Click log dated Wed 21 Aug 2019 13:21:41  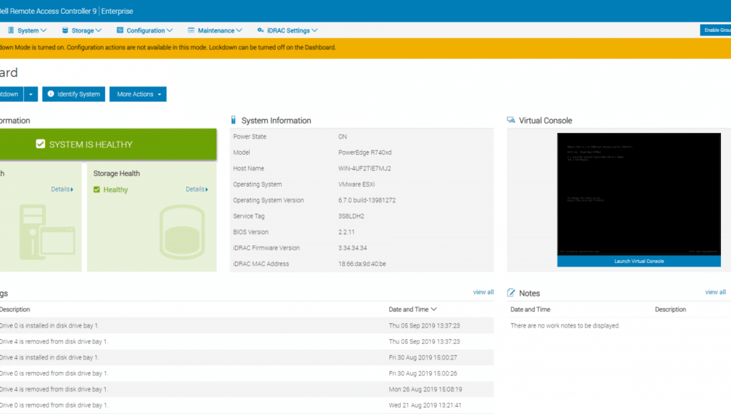pyautogui.click(x=425, y=405)
